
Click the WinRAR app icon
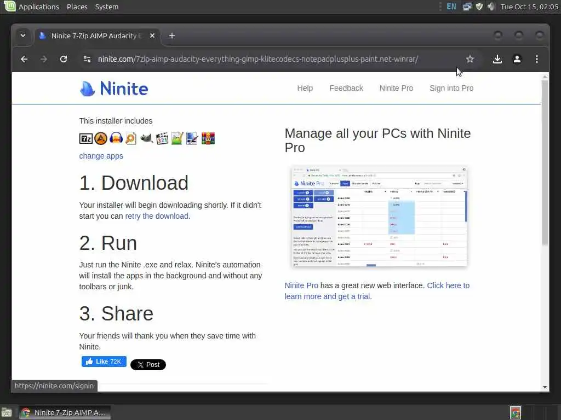(208, 138)
